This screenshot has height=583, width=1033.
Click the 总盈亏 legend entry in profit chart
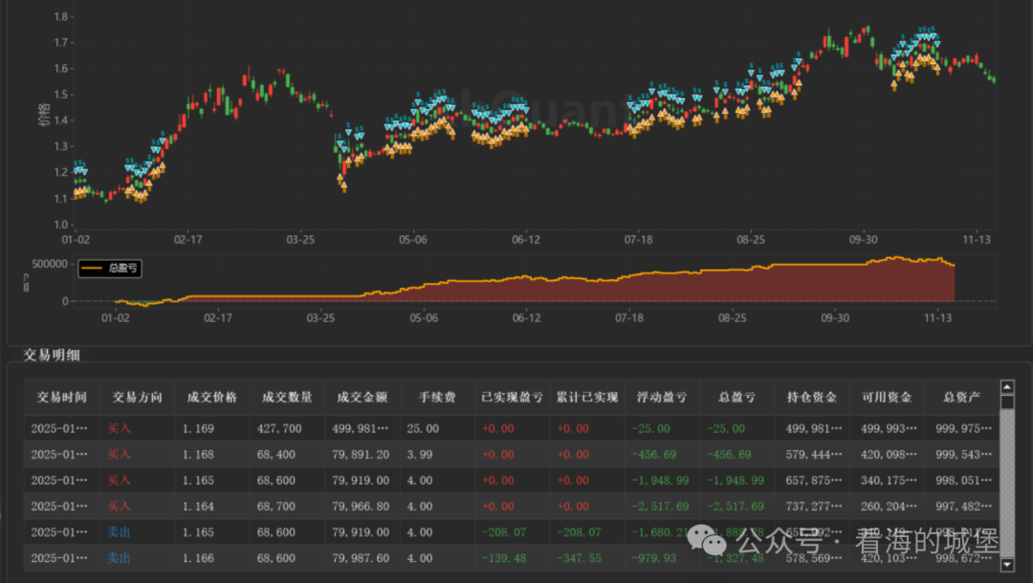[x=110, y=269]
